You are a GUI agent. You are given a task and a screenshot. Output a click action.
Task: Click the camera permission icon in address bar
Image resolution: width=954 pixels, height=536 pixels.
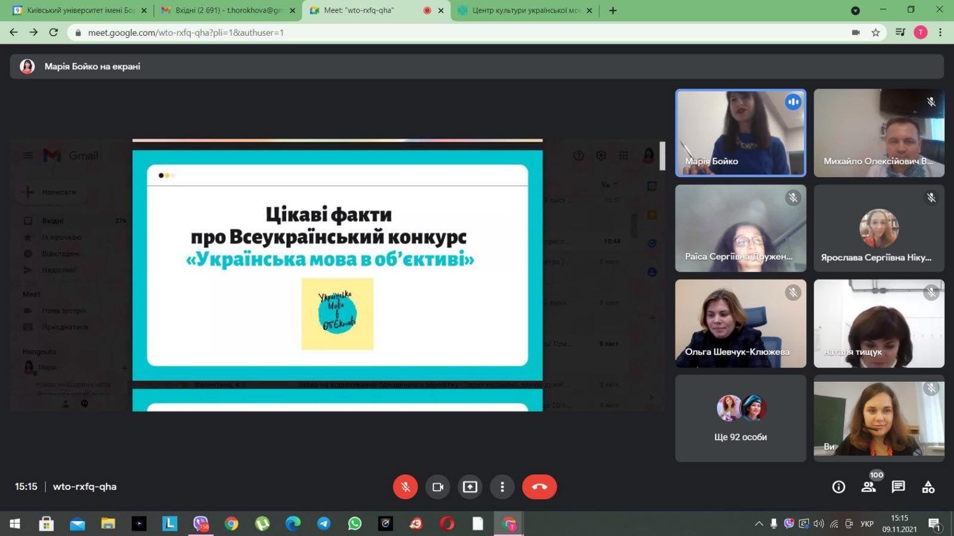856,33
